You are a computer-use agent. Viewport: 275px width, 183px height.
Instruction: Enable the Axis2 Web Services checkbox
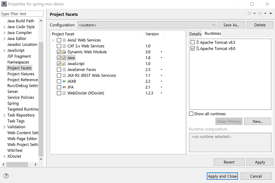coord(59,40)
